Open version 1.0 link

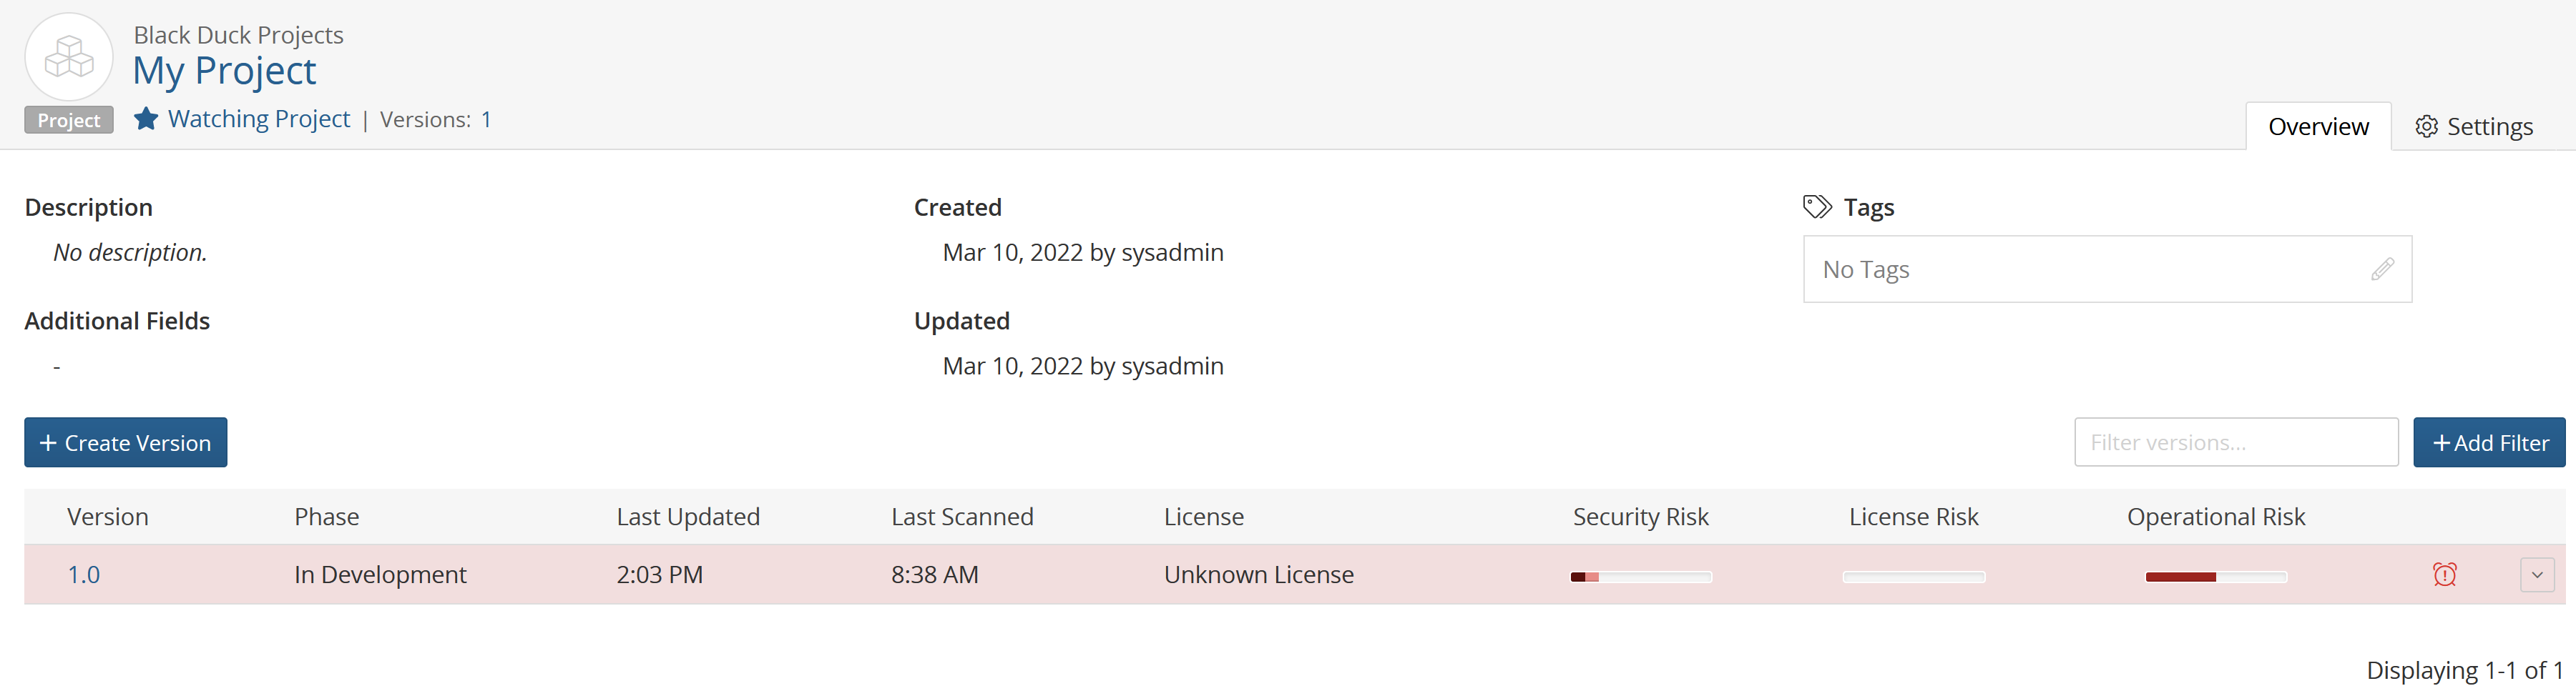pyautogui.click(x=84, y=575)
